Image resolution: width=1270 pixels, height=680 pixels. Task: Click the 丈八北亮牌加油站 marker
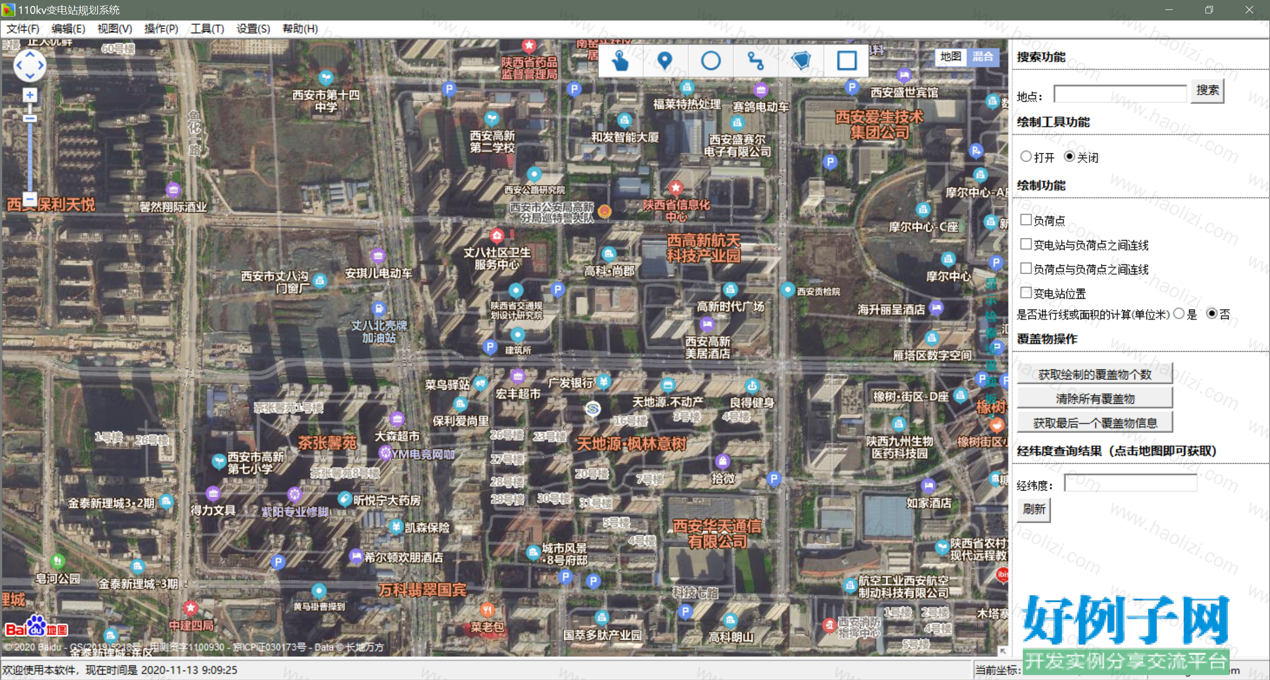click(x=379, y=309)
